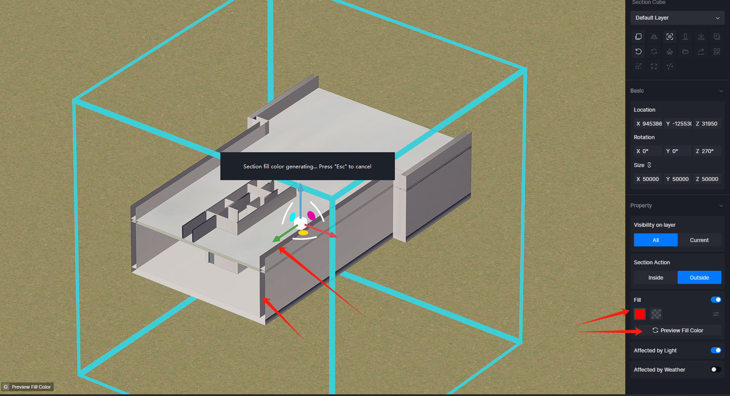Click the export share arrow icon

pyautogui.click(x=701, y=51)
